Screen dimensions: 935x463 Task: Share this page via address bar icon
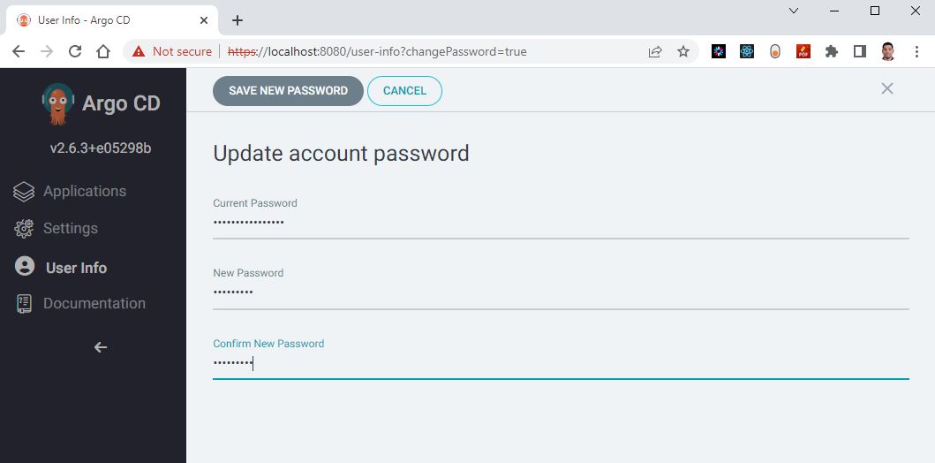(655, 51)
